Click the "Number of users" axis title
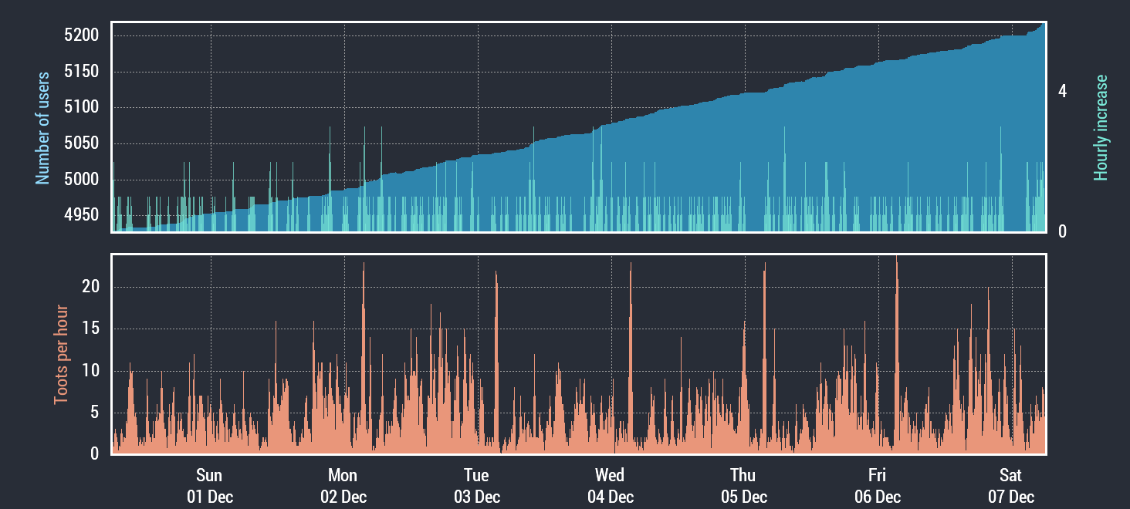1130x509 pixels. pyautogui.click(x=43, y=128)
